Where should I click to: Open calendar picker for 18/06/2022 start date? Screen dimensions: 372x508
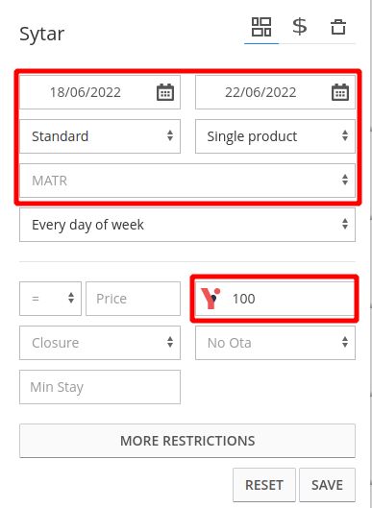coord(165,92)
